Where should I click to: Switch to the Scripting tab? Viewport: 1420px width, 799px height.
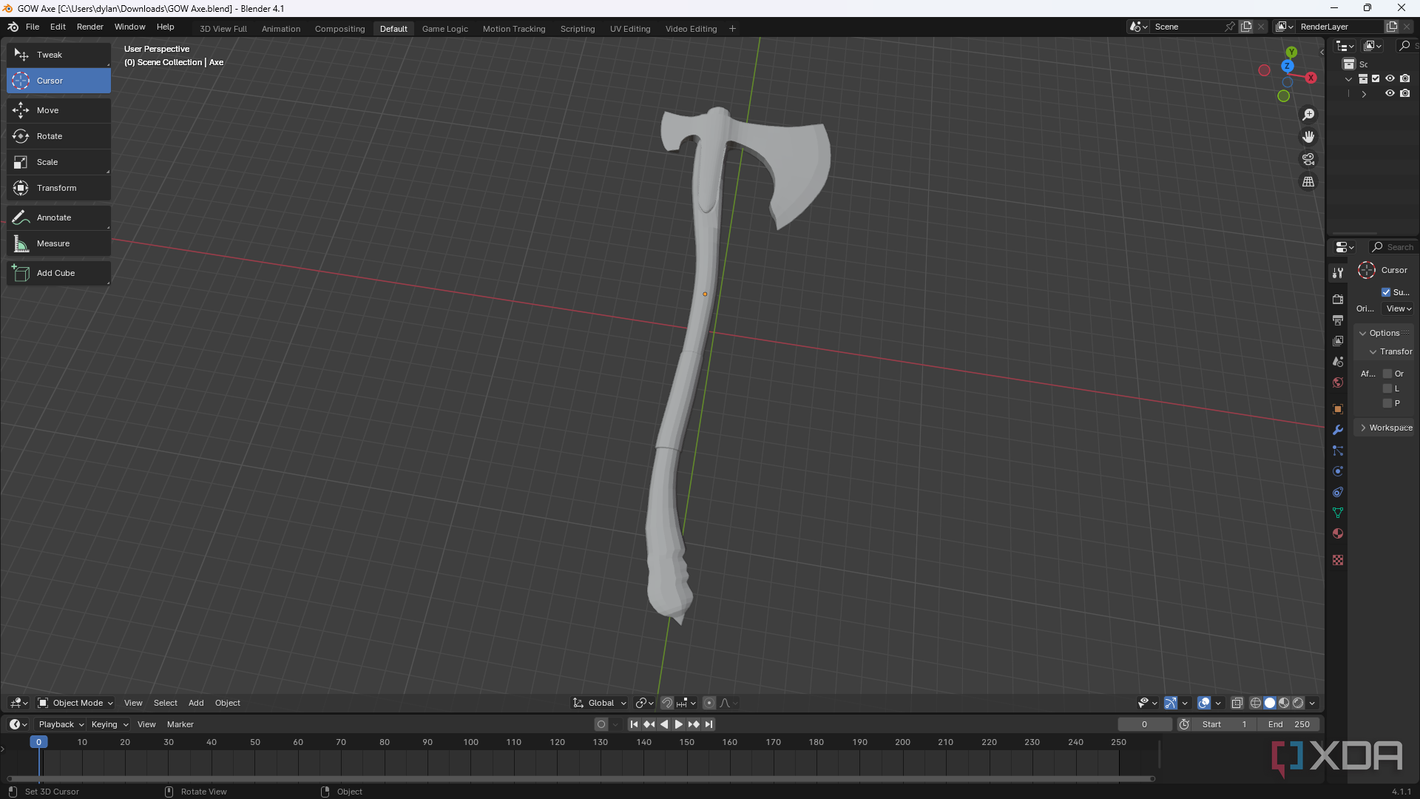click(576, 28)
